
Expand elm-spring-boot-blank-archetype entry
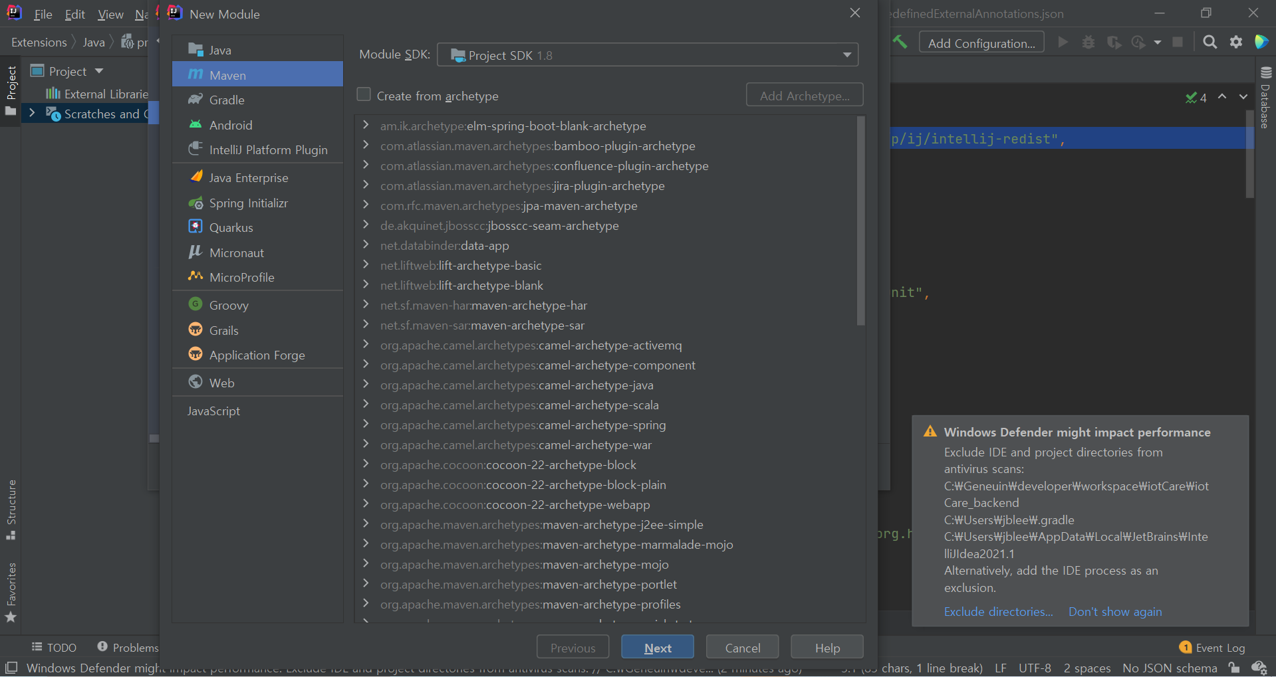tap(366, 125)
